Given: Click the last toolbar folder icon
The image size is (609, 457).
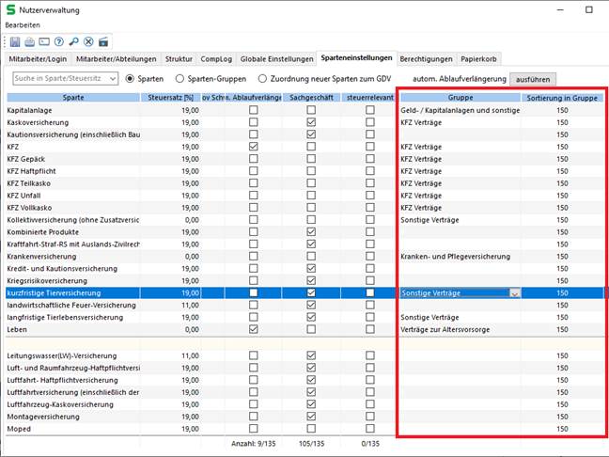Looking at the screenshot, I should click(103, 41).
